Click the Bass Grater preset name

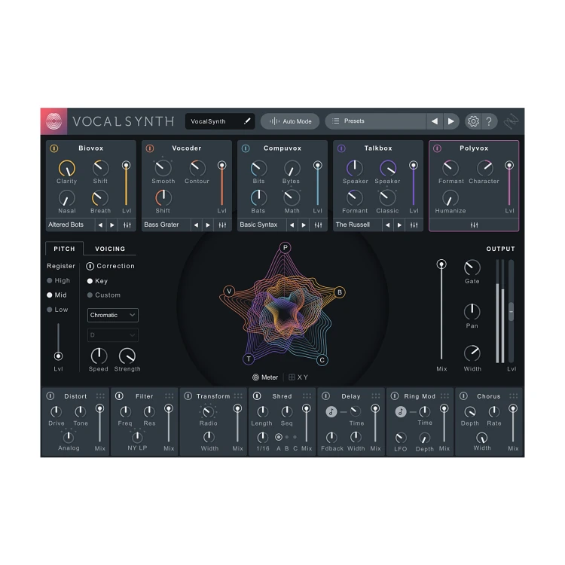(161, 224)
